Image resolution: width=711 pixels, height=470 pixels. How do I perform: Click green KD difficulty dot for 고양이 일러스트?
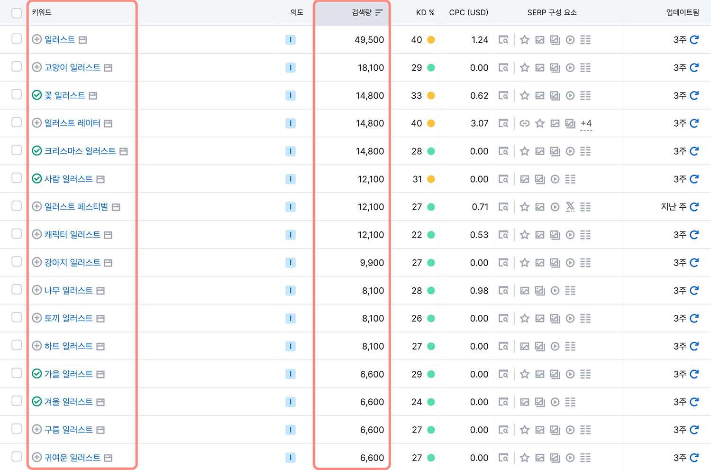pos(431,68)
